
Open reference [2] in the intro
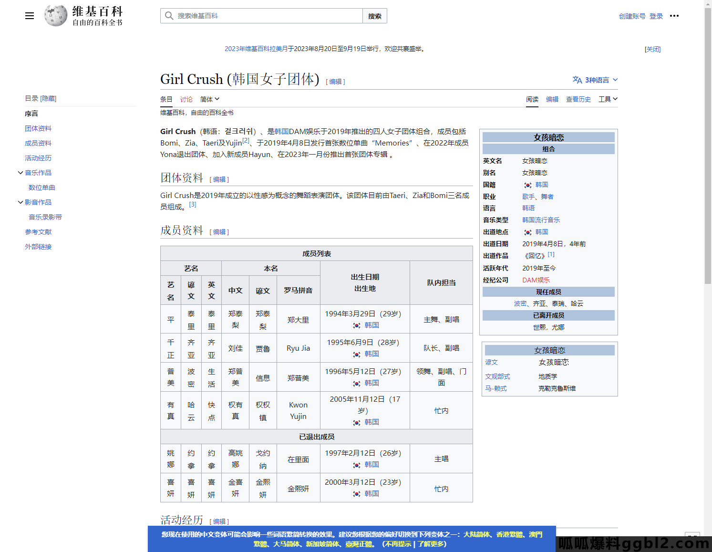pyautogui.click(x=246, y=141)
